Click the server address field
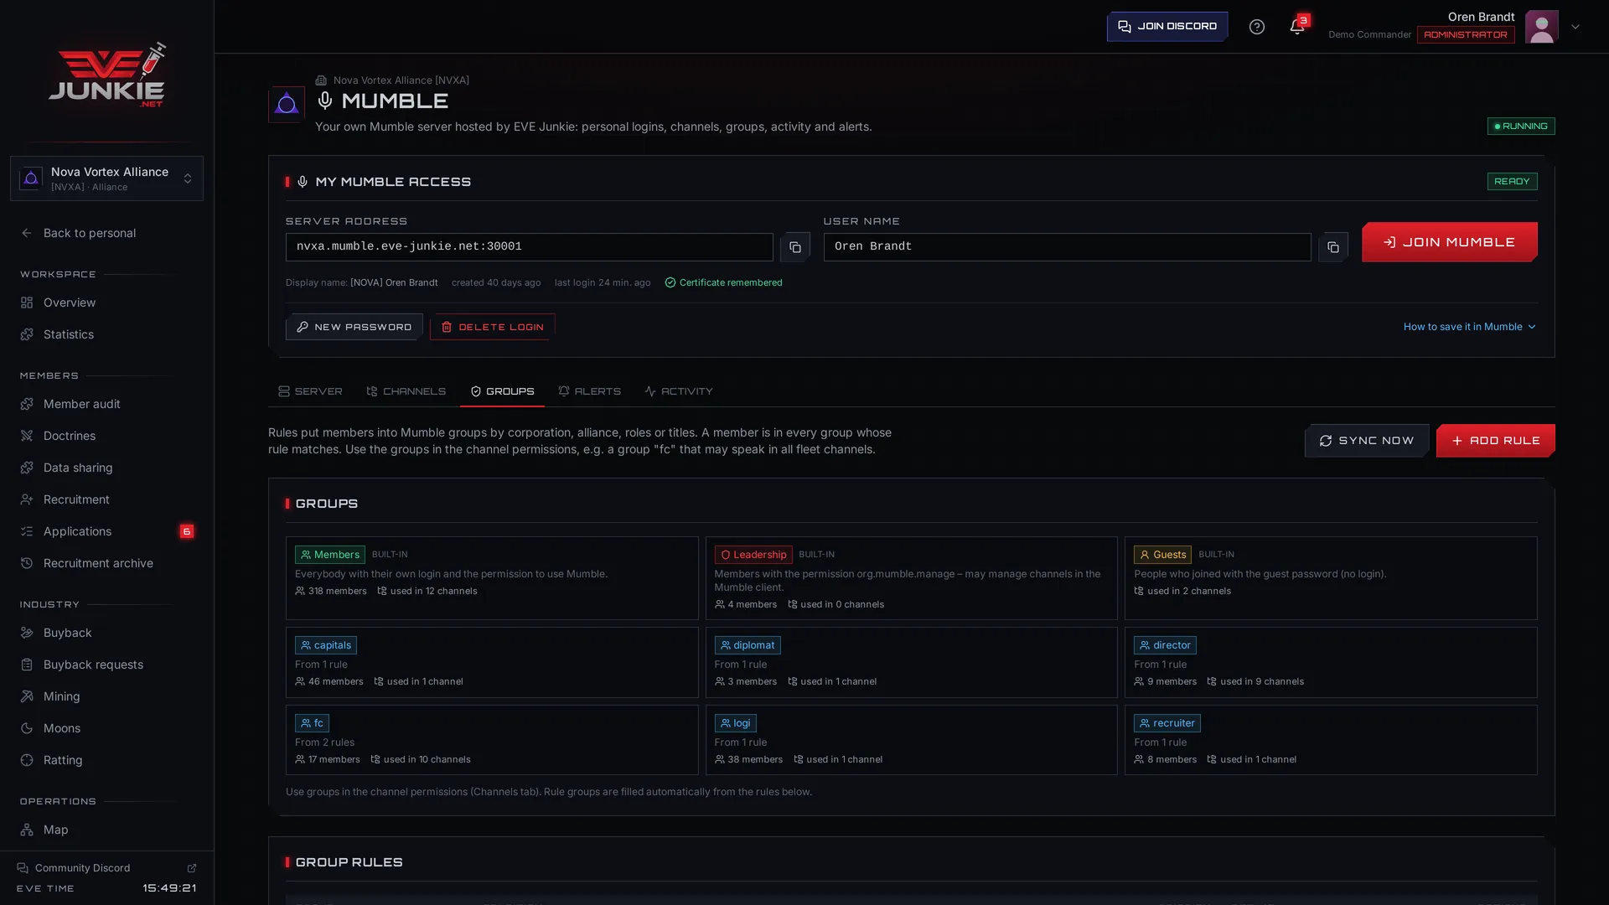 click(x=529, y=247)
